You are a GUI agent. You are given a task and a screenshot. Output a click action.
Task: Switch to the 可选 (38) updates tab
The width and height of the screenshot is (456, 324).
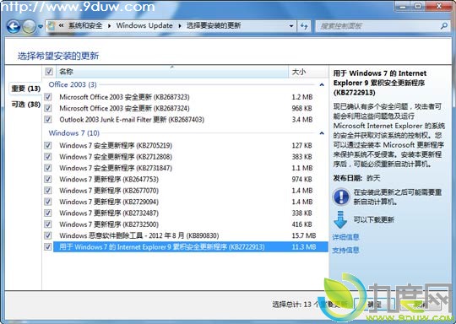[25, 105]
